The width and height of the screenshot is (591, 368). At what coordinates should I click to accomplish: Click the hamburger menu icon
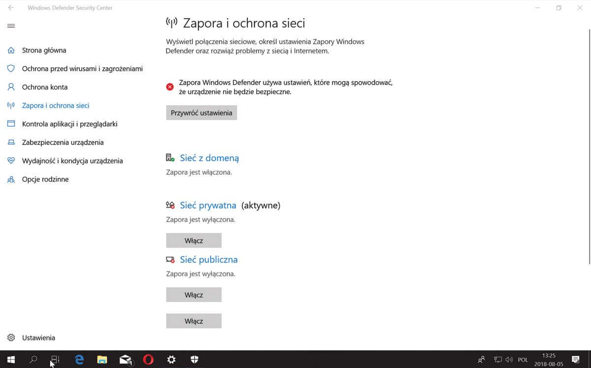[11, 26]
